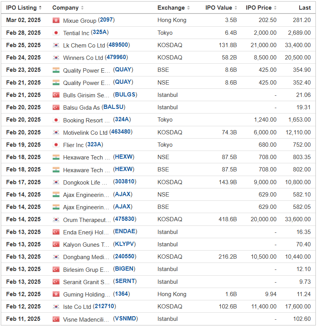Select IPO value 418.6B cell
317x327 pixels.
click(x=228, y=219)
